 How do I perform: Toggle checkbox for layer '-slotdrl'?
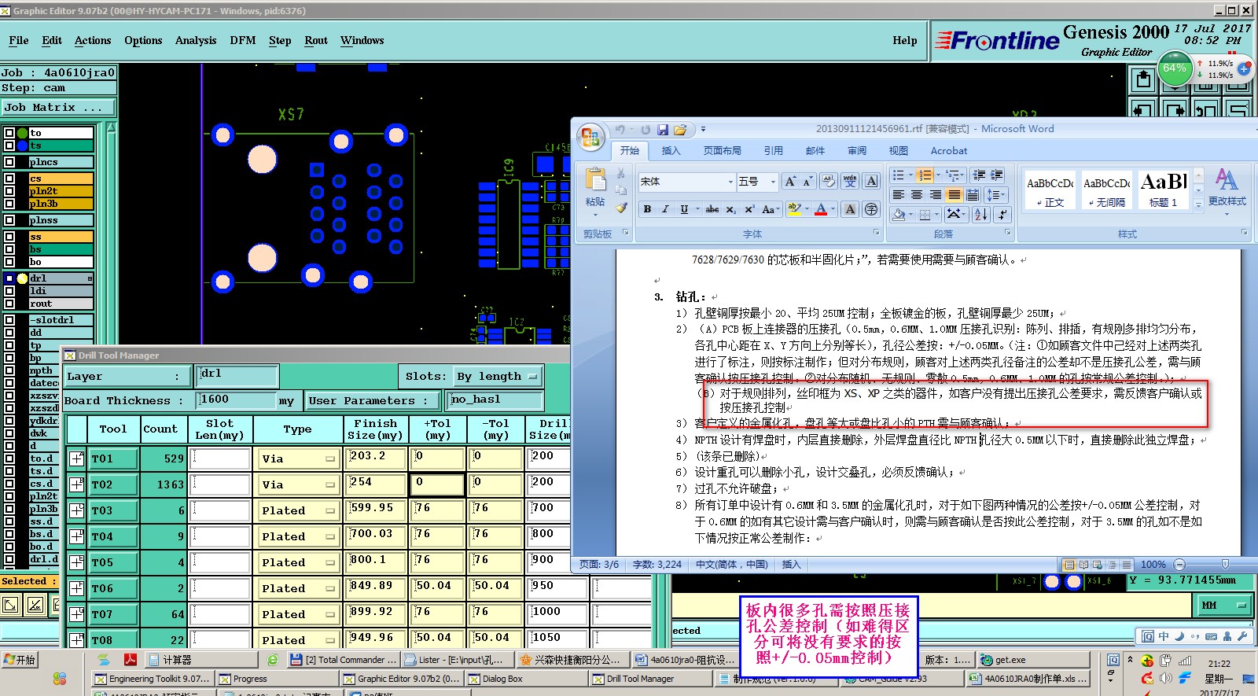click(x=9, y=320)
